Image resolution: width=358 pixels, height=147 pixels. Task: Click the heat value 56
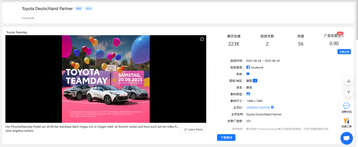[x=301, y=44]
